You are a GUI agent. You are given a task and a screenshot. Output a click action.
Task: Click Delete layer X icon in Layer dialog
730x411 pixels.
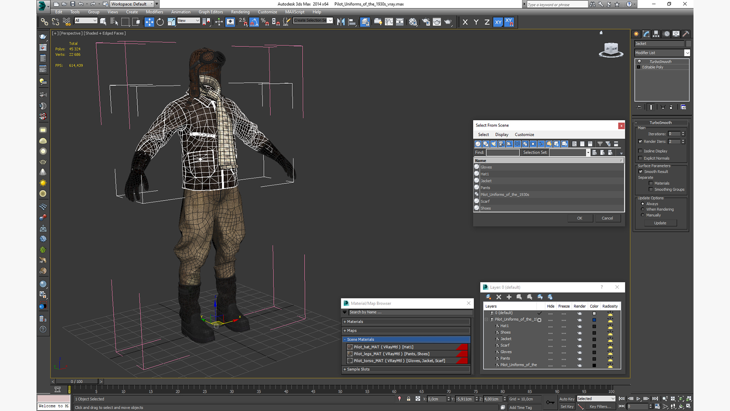click(499, 297)
